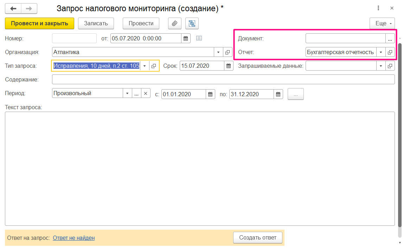Open the document structure icon on toolbar
This screenshot has width=403, height=250.
(x=192, y=23)
